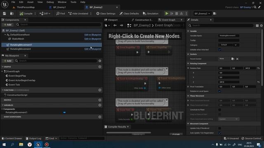Open play options three-dots menu
Viewport: 264px width, 148px height.
click(x=186, y=14)
